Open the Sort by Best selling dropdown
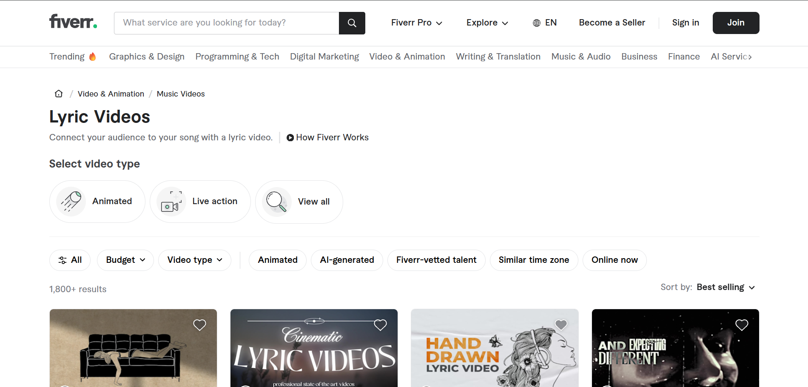The width and height of the screenshot is (808, 387). [725, 287]
